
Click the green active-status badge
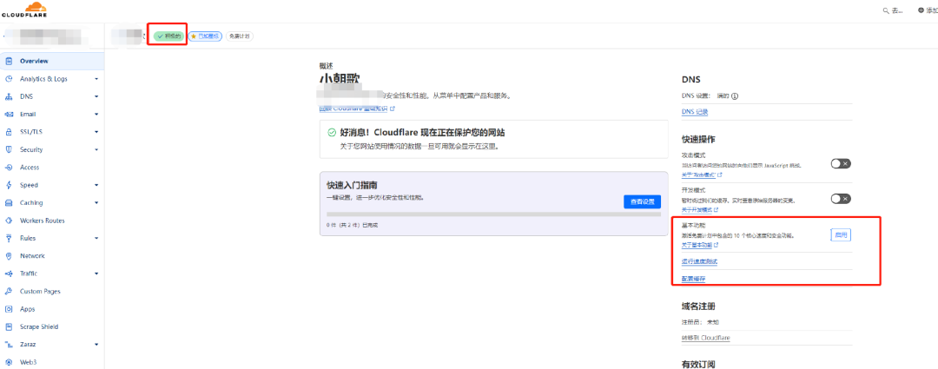tap(168, 36)
